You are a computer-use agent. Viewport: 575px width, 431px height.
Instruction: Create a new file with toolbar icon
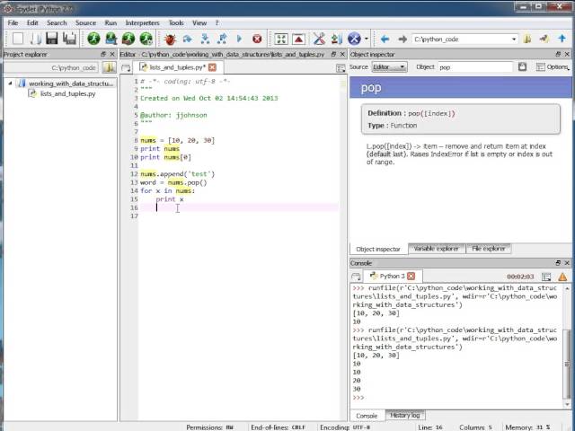pyautogui.click(x=18, y=39)
